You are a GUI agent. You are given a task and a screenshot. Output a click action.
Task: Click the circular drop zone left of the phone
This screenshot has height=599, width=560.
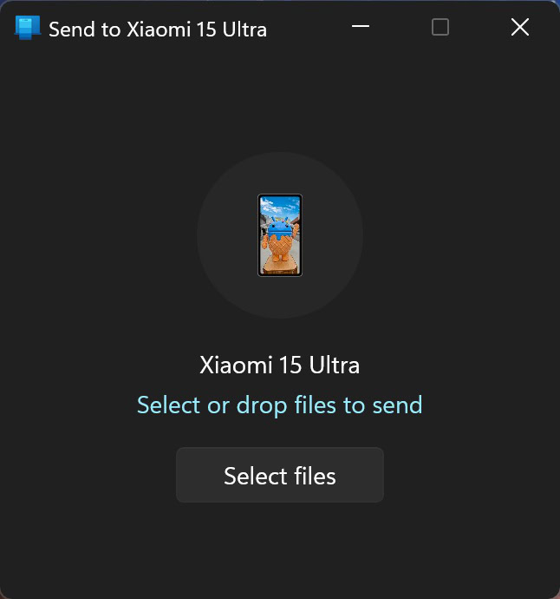tap(227, 235)
